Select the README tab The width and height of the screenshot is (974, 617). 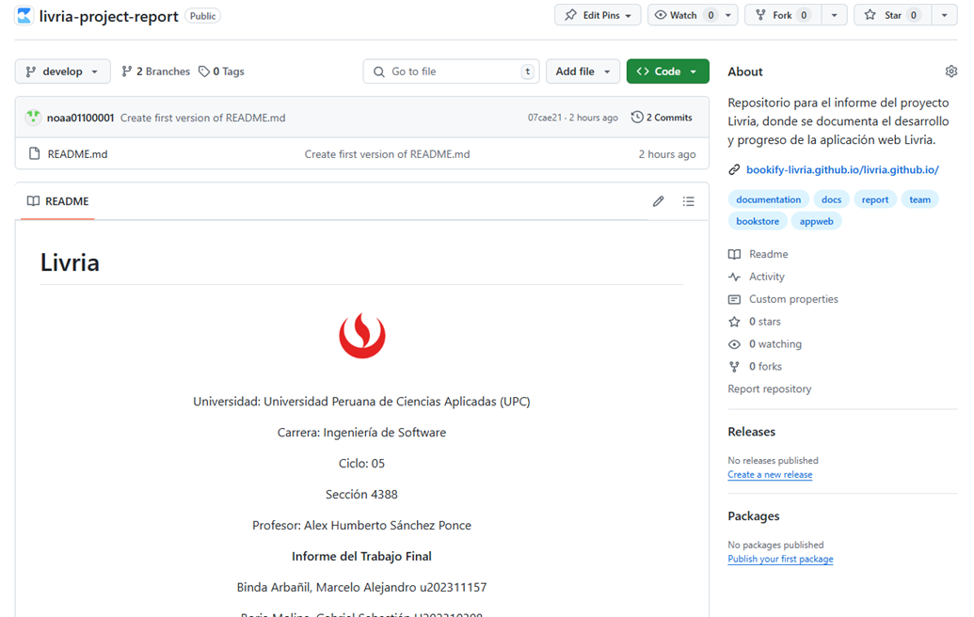click(x=57, y=201)
